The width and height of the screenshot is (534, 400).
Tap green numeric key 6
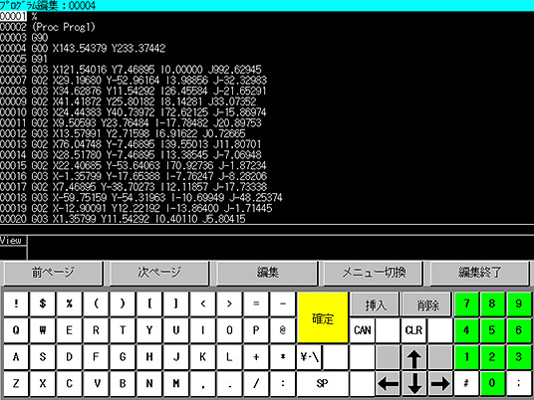click(x=519, y=330)
